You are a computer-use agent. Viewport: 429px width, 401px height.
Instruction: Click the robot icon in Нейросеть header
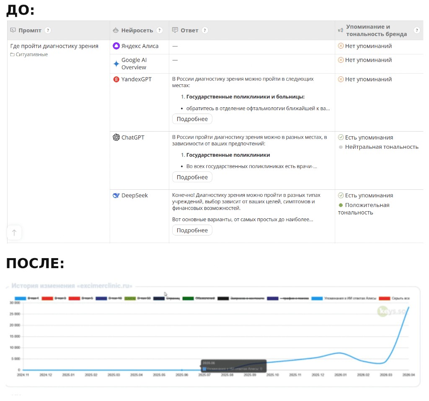point(116,31)
